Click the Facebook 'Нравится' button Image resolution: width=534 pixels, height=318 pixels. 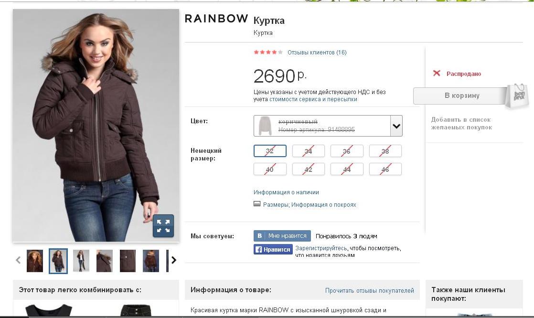pyautogui.click(x=273, y=250)
